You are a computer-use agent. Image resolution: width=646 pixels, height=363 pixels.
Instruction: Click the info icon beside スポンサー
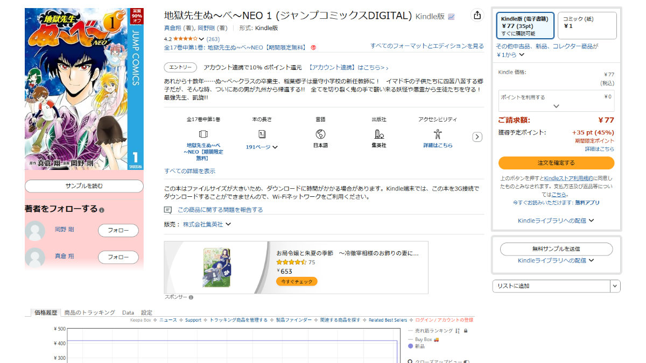point(191,297)
